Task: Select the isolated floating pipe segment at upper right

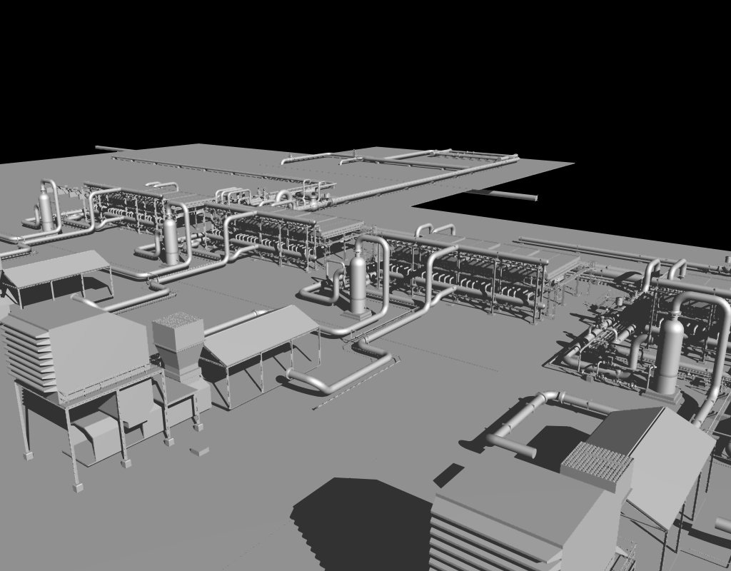Action: click(x=510, y=195)
